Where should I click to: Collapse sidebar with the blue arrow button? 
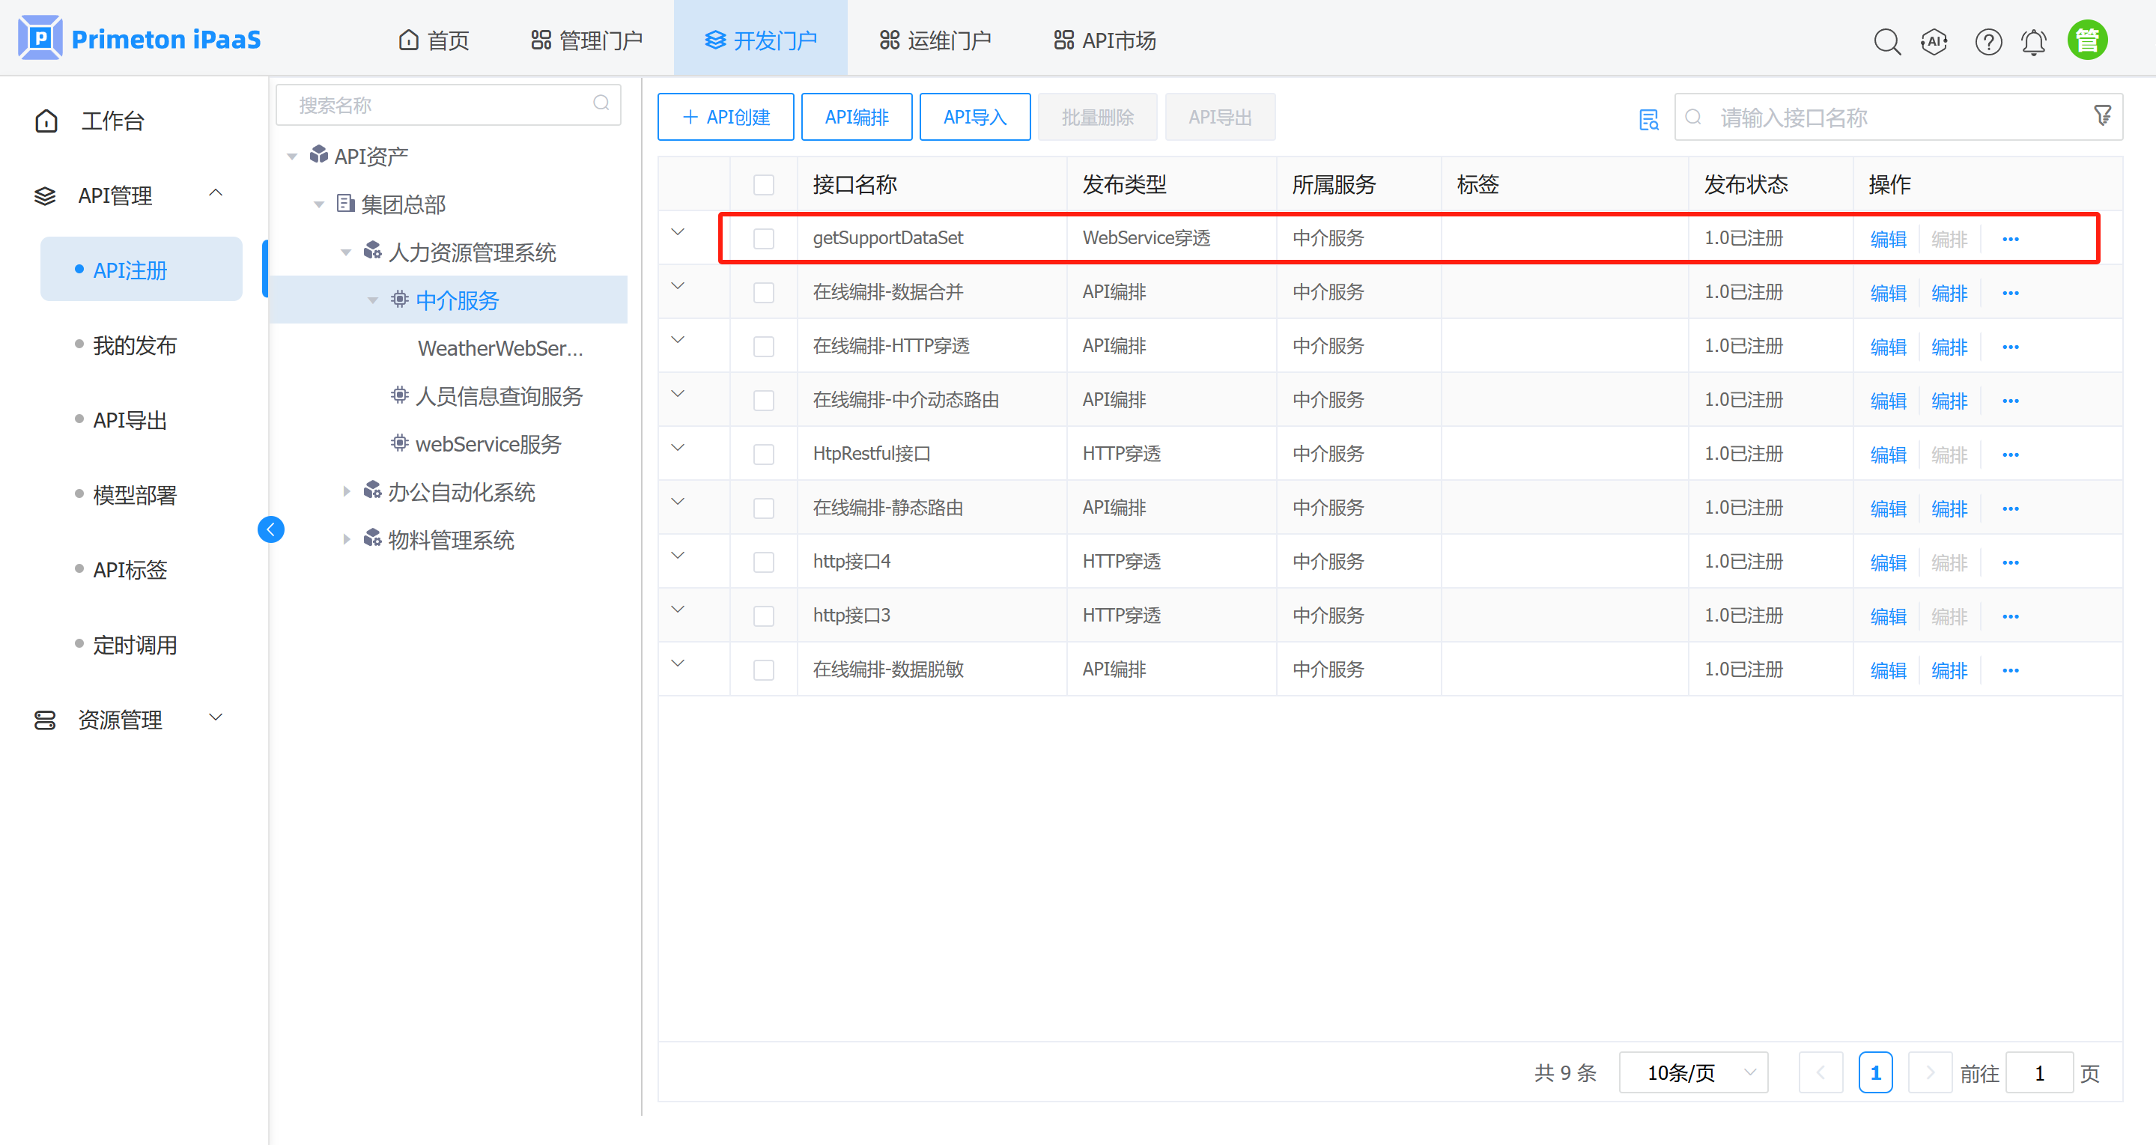pyautogui.click(x=270, y=529)
